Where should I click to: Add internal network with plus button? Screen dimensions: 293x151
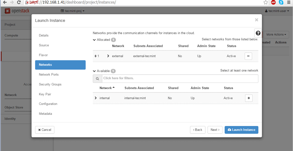tap(249, 98)
